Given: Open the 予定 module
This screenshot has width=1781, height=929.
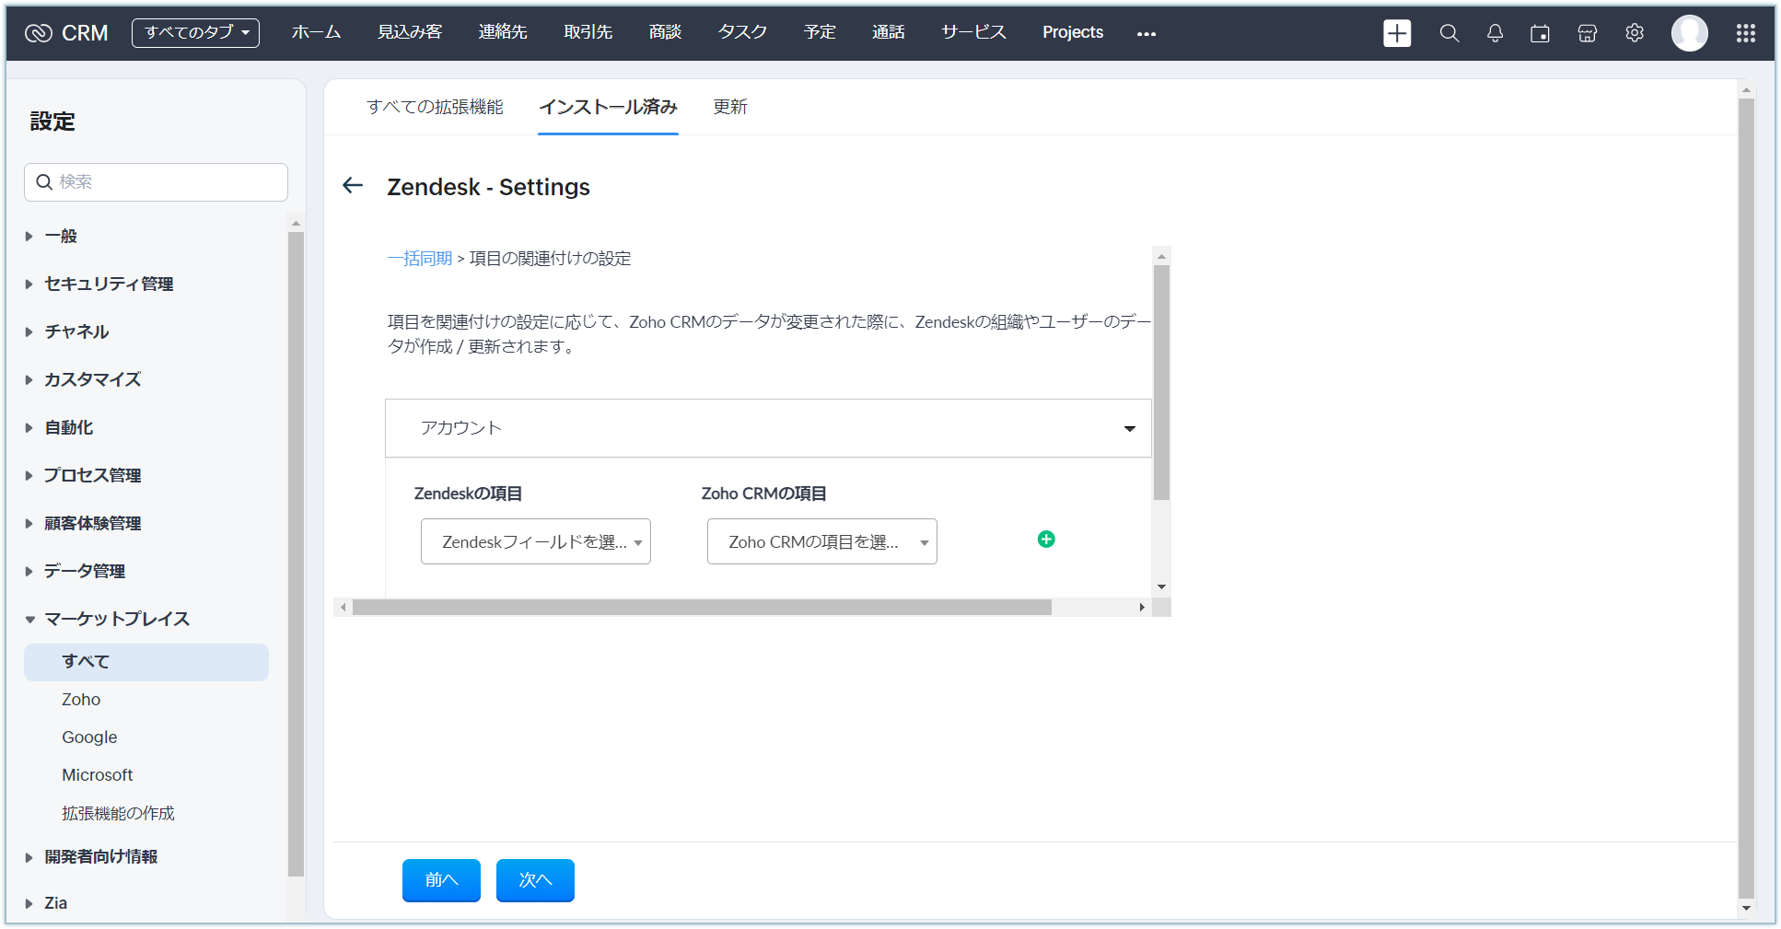Looking at the screenshot, I should point(820,32).
